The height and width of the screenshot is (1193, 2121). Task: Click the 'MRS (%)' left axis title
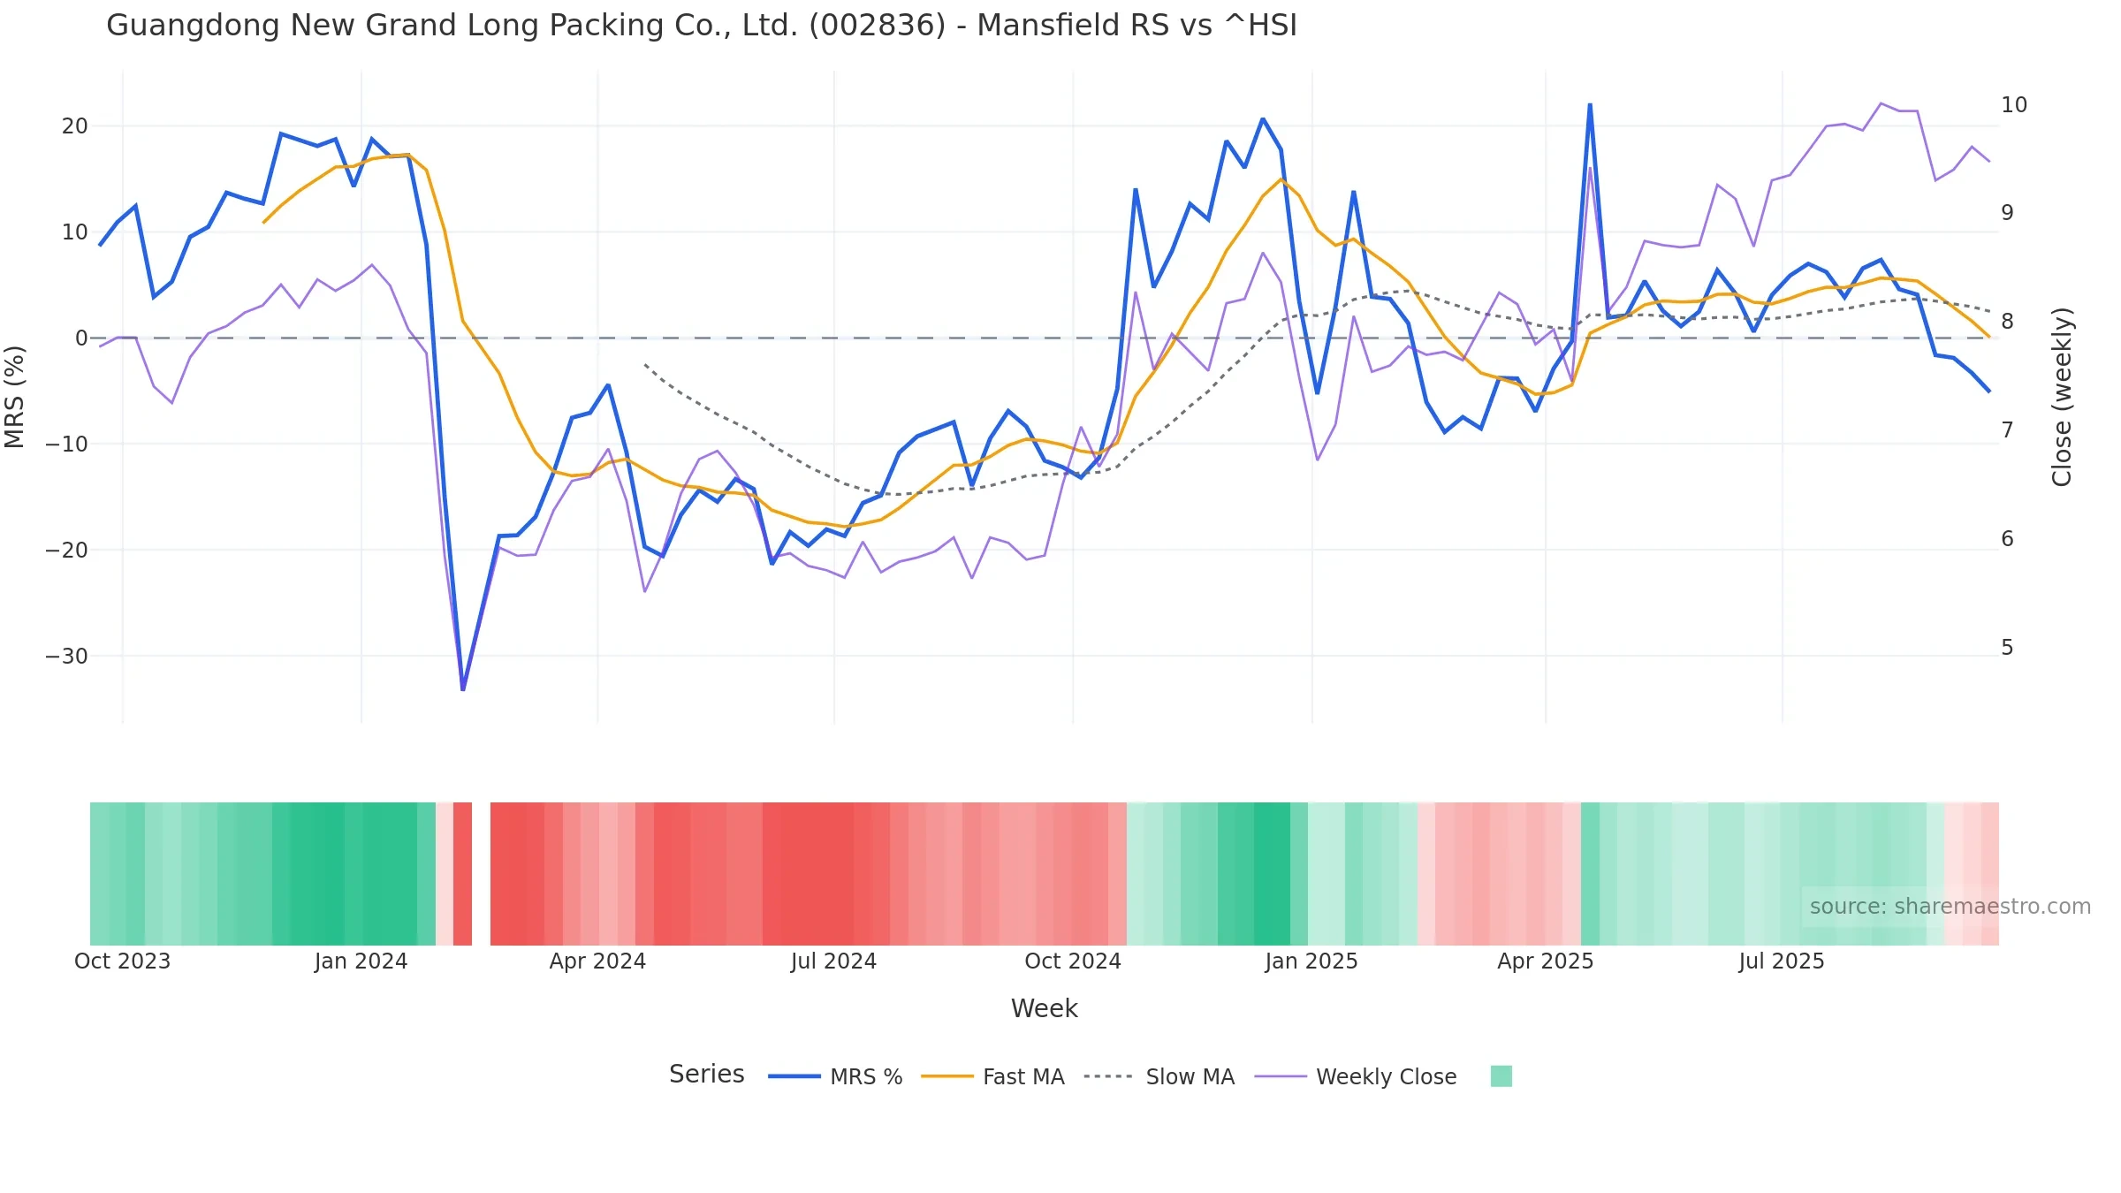coord(15,397)
